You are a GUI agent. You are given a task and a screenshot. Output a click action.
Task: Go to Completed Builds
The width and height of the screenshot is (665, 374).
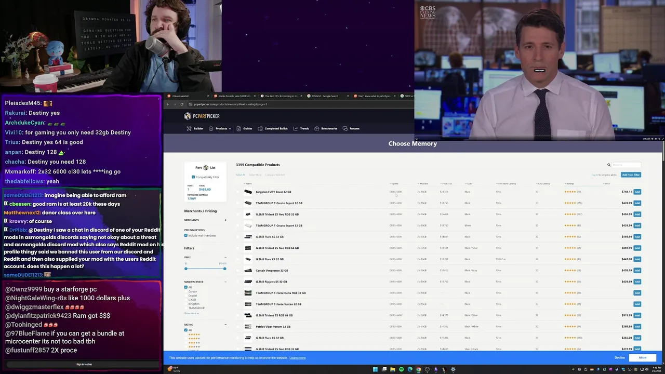(273, 129)
